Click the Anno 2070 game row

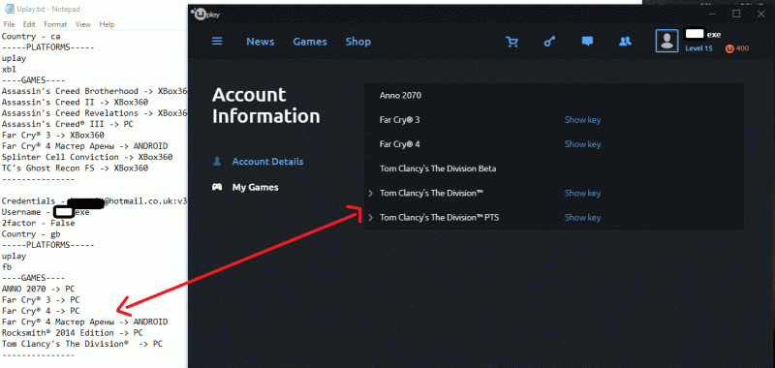[x=553, y=95]
